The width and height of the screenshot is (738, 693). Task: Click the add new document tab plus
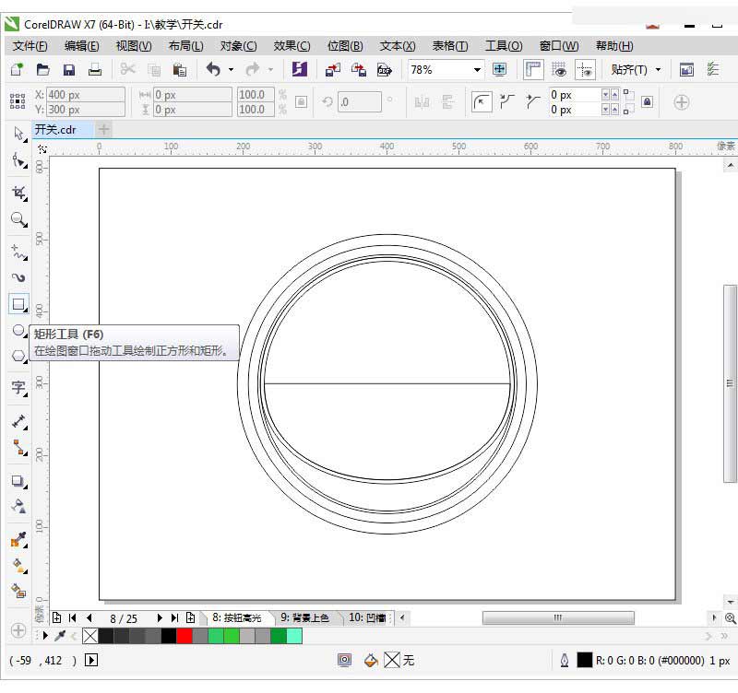pos(103,129)
